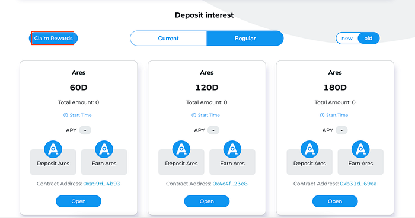Click Deposit Ares icon in 180D card
This screenshot has width=415, height=218.
(x=309, y=149)
